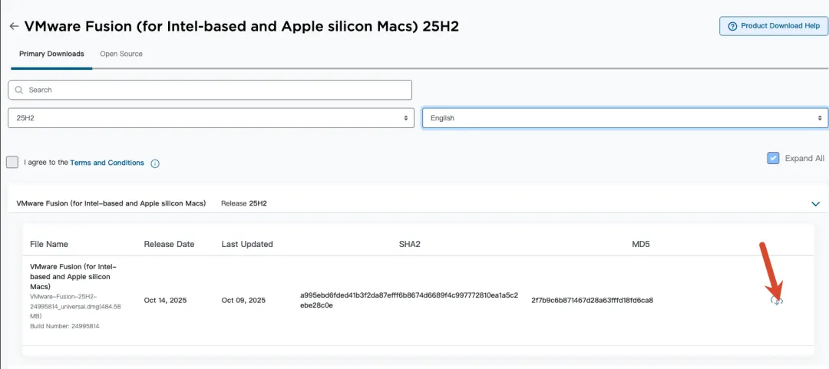The width and height of the screenshot is (829, 369).
Task: Click the back arrow beside page title
Action: pyautogui.click(x=13, y=26)
